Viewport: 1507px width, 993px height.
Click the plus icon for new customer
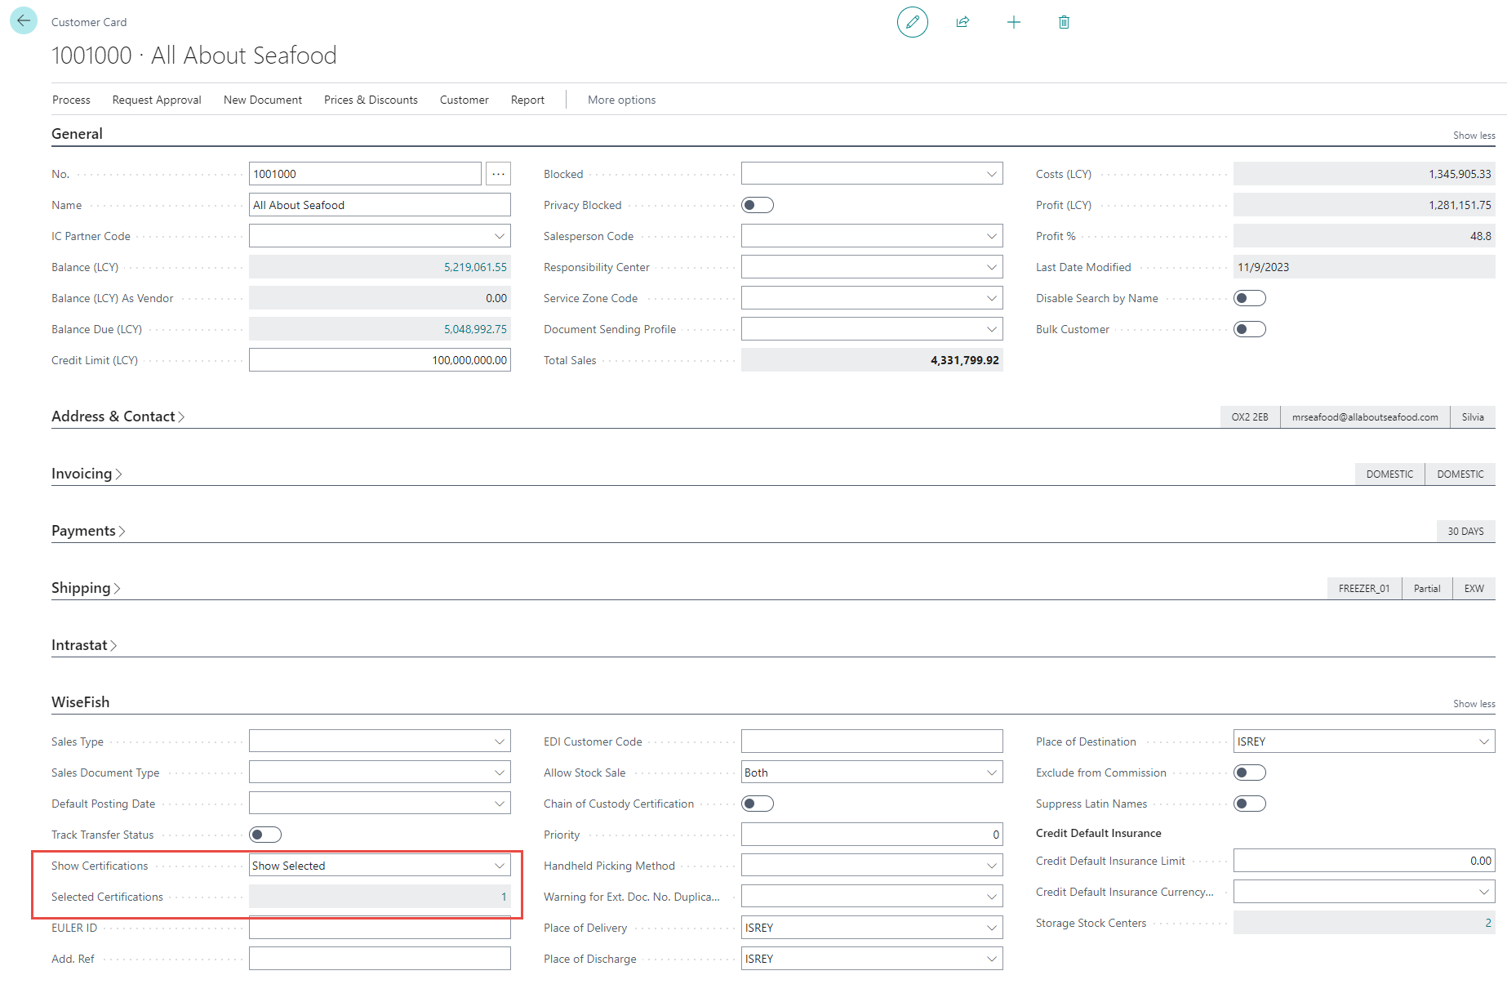coord(1013,22)
